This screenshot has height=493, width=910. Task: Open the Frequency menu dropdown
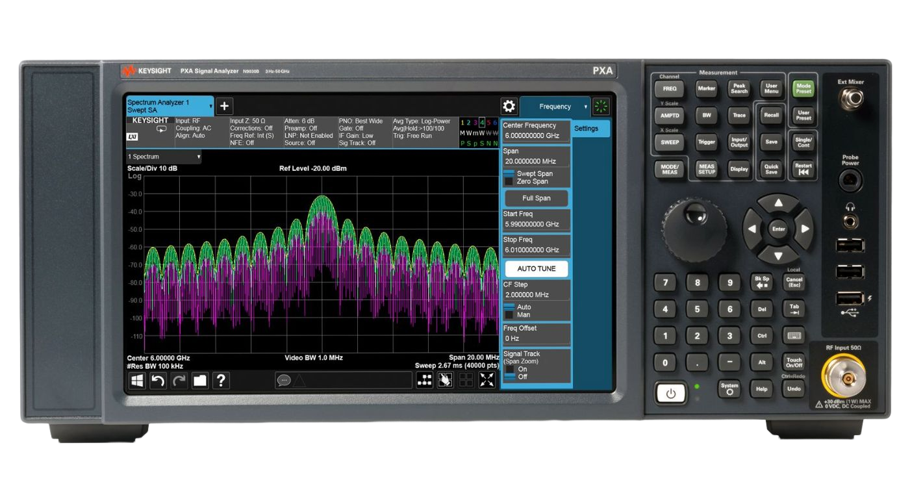click(x=555, y=107)
